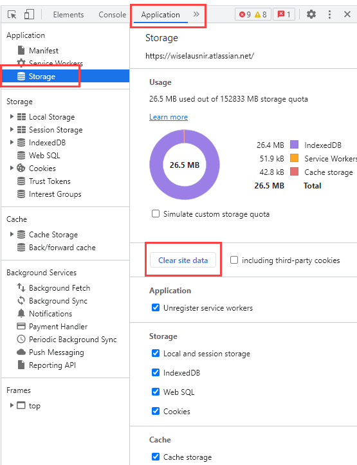Expand the Cookies tree node arrow
357x465 pixels.
(12, 168)
